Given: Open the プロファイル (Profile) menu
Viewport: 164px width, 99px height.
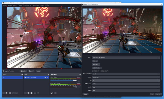Looking at the screenshot, I should [x=26, y=5].
